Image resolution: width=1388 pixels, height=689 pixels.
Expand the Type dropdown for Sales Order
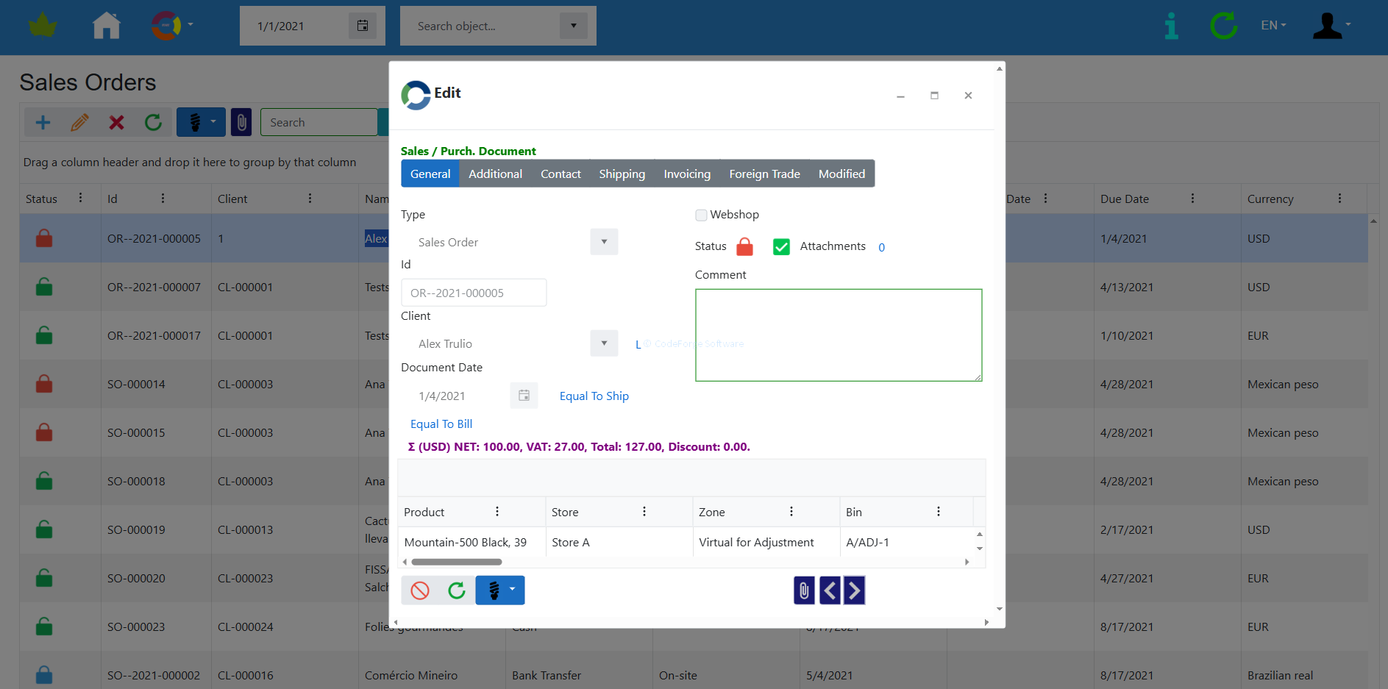604,242
